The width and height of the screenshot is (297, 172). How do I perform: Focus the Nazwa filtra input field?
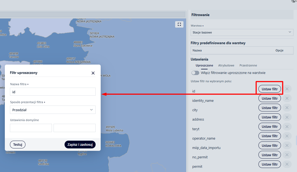53,92
